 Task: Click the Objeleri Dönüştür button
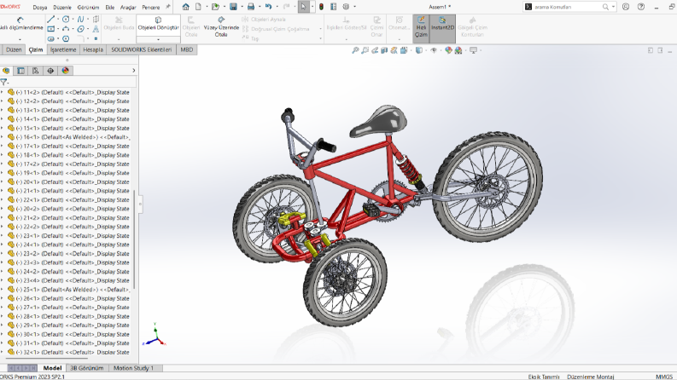(x=158, y=26)
